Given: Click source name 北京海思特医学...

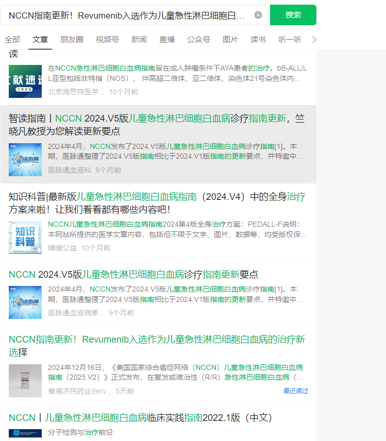Looking at the screenshot, I should pyautogui.click(x=76, y=92).
